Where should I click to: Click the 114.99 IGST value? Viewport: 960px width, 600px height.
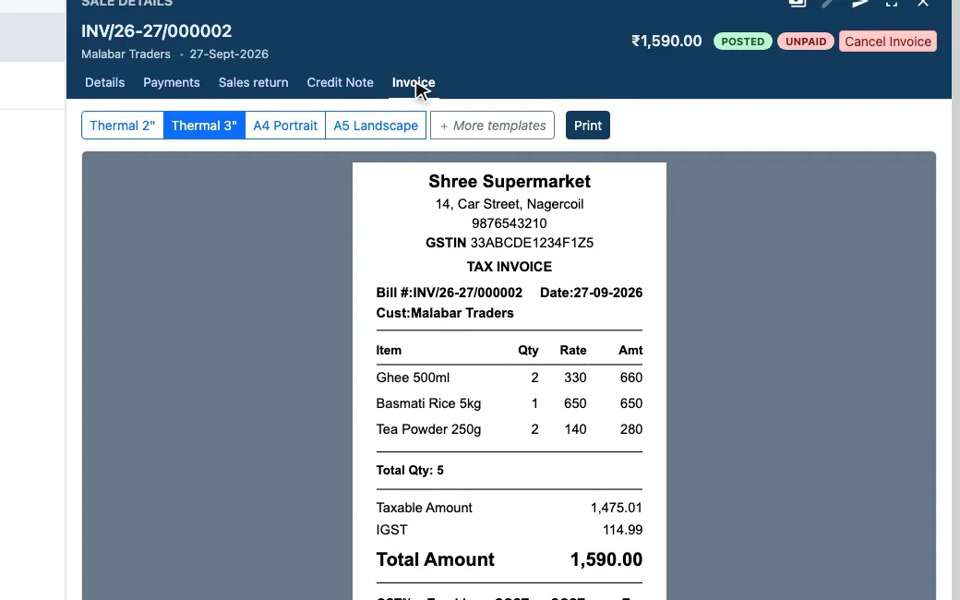[x=623, y=530]
